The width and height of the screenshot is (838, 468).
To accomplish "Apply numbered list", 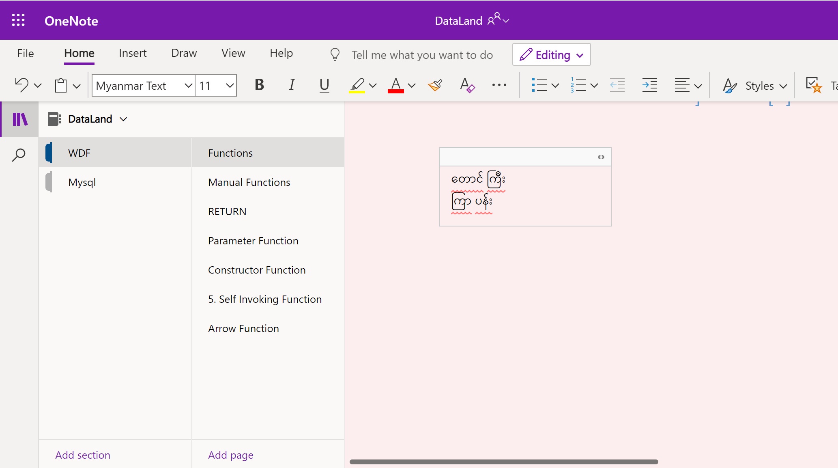I will point(578,85).
